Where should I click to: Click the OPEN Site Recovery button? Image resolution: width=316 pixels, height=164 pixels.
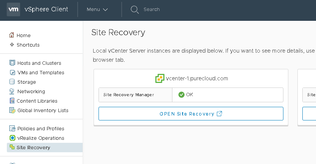click(x=191, y=114)
